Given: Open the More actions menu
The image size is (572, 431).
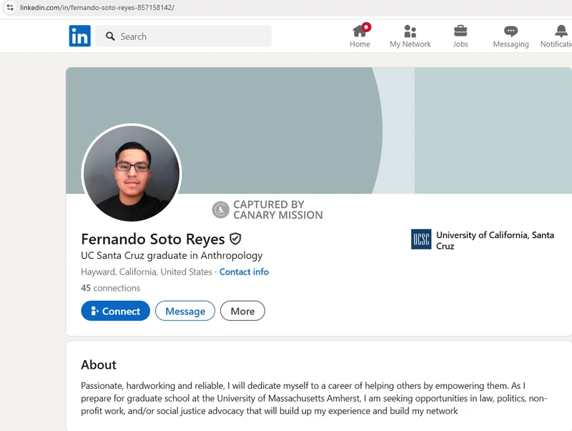Looking at the screenshot, I should 242,311.
